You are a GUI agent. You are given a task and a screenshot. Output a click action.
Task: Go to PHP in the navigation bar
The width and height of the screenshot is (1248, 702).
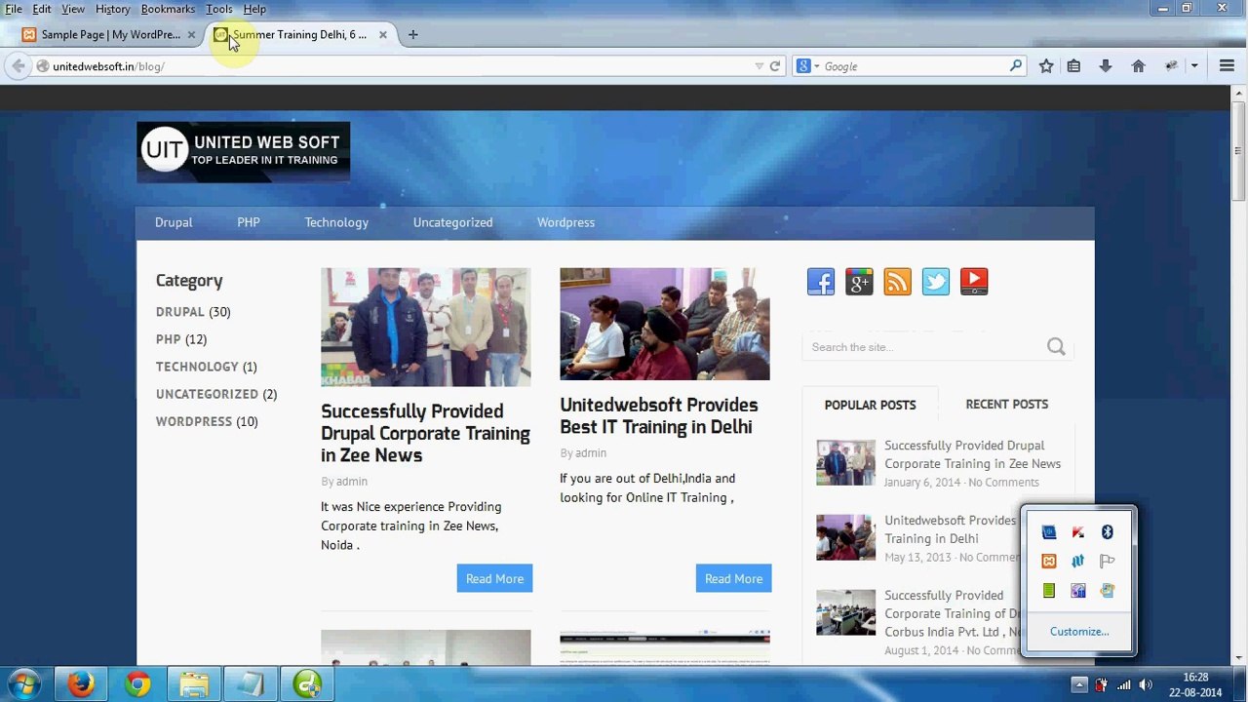pyautogui.click(x=249, y=222)
